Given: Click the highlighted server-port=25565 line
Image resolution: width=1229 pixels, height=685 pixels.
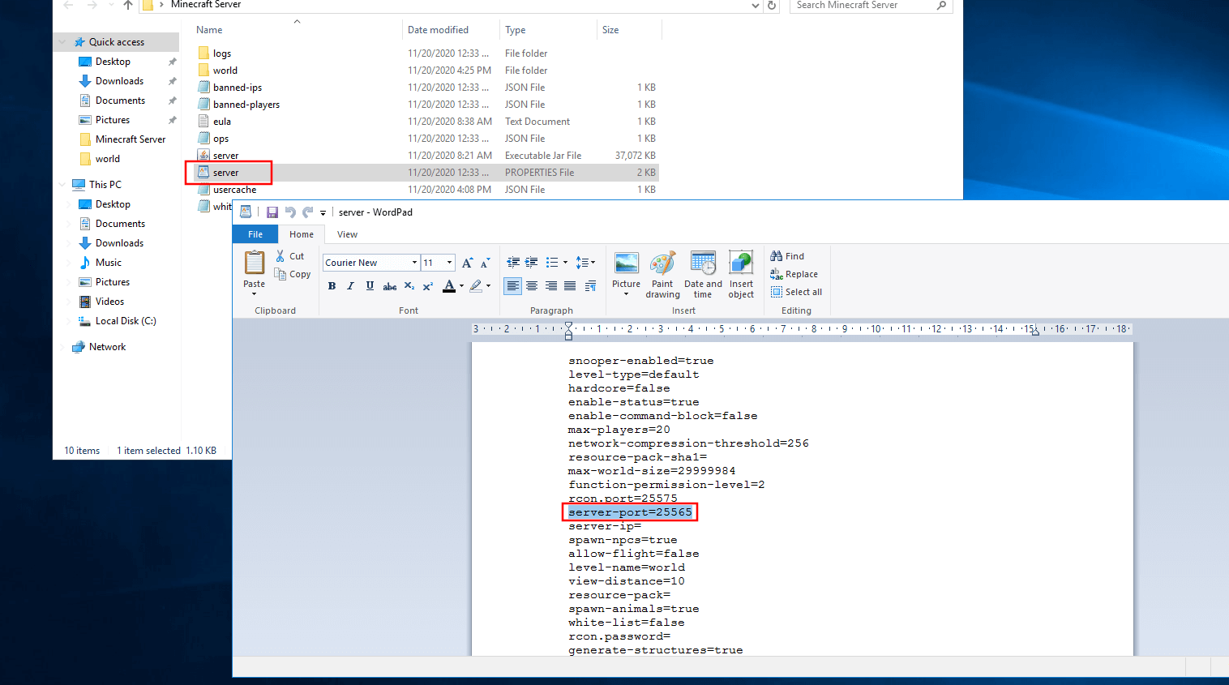Looking at the screenshot, I should tap(630, 512).
